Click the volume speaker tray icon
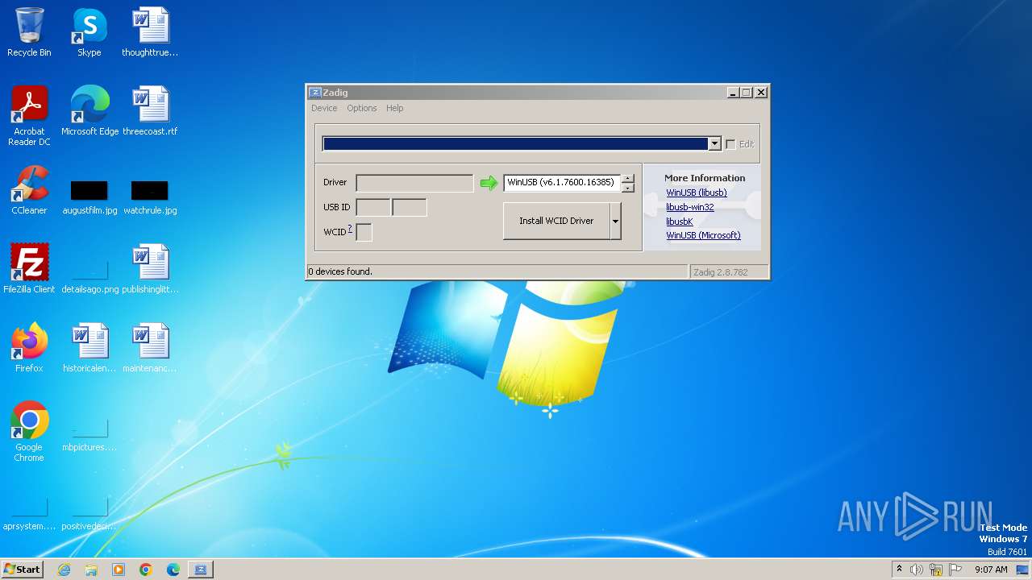Image resolution: width=1032 pixels, height=580 pixels. coord(917,570)
